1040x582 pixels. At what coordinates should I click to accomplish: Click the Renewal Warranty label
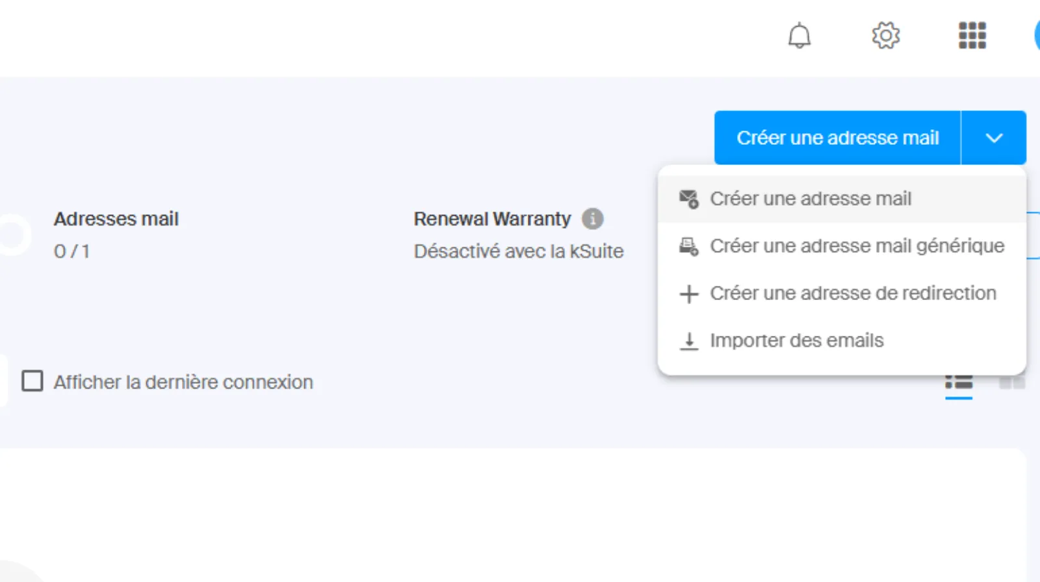pos(492,219)
